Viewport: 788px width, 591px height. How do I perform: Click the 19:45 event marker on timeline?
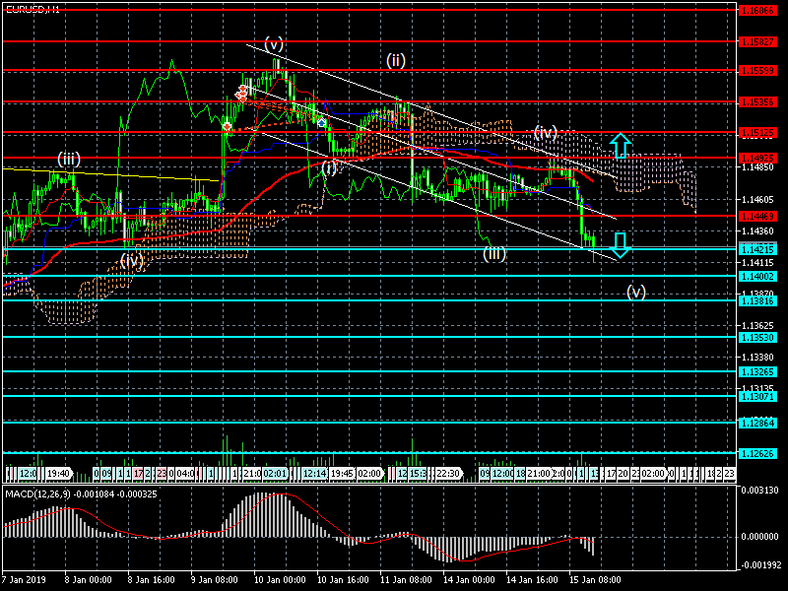[x=343, y=473]
